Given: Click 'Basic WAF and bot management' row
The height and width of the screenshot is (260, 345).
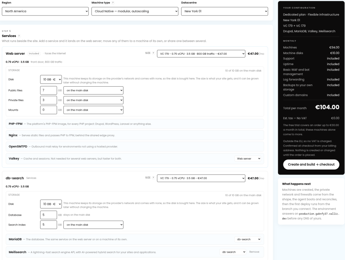Looking at the screenshot, I should coord(311,72).
